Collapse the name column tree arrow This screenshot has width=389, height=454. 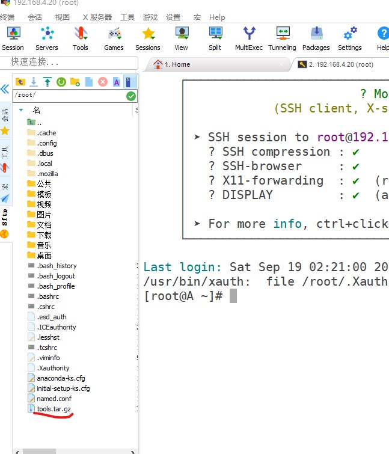pos(21,109)
